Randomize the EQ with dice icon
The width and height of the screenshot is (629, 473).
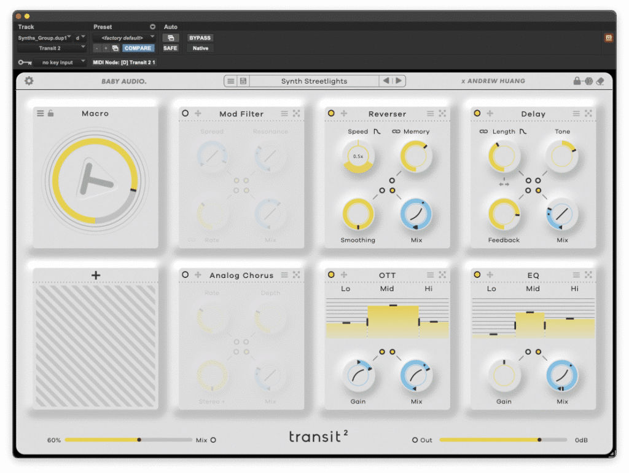[588, 275]
